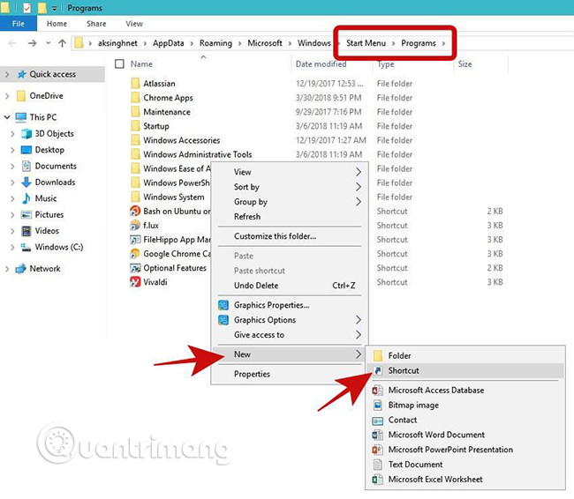Click aksinghnet in the address breadcrumb
Image resolution: width=574 pixels, height=499 pixels.
coord(117,43)
